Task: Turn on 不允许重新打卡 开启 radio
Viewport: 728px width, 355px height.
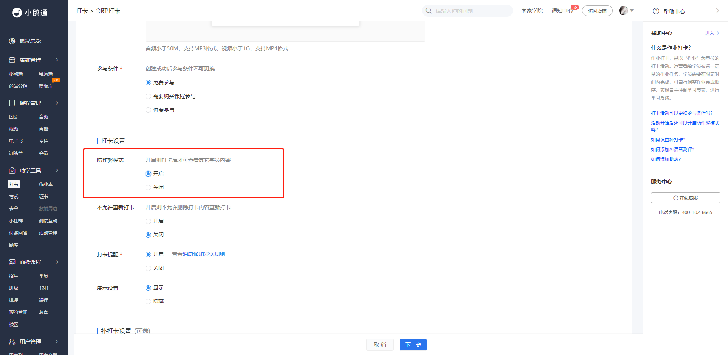Action: pos(148,221)
